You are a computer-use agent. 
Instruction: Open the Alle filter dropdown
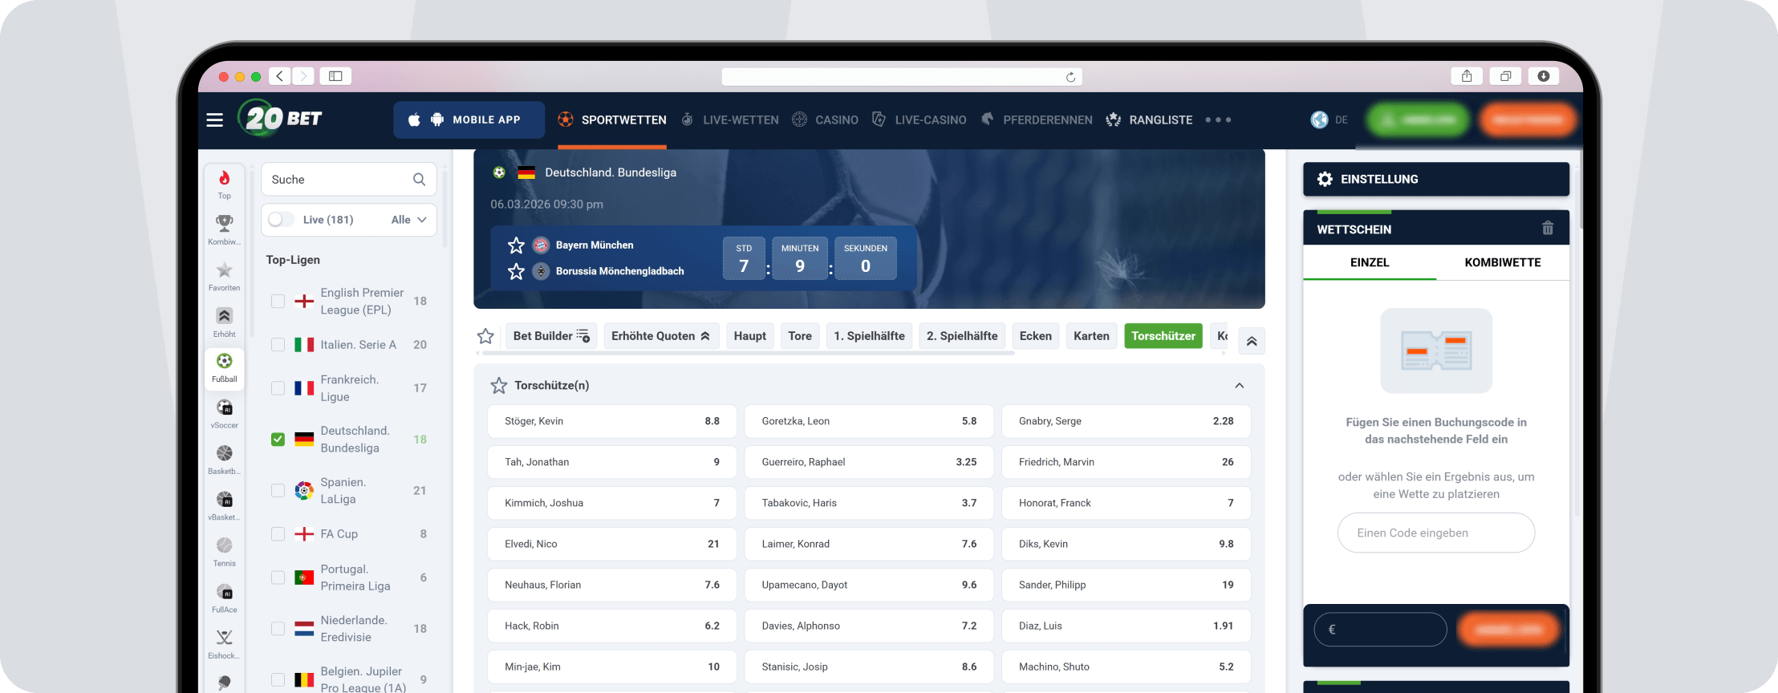[x=408, y=220]
